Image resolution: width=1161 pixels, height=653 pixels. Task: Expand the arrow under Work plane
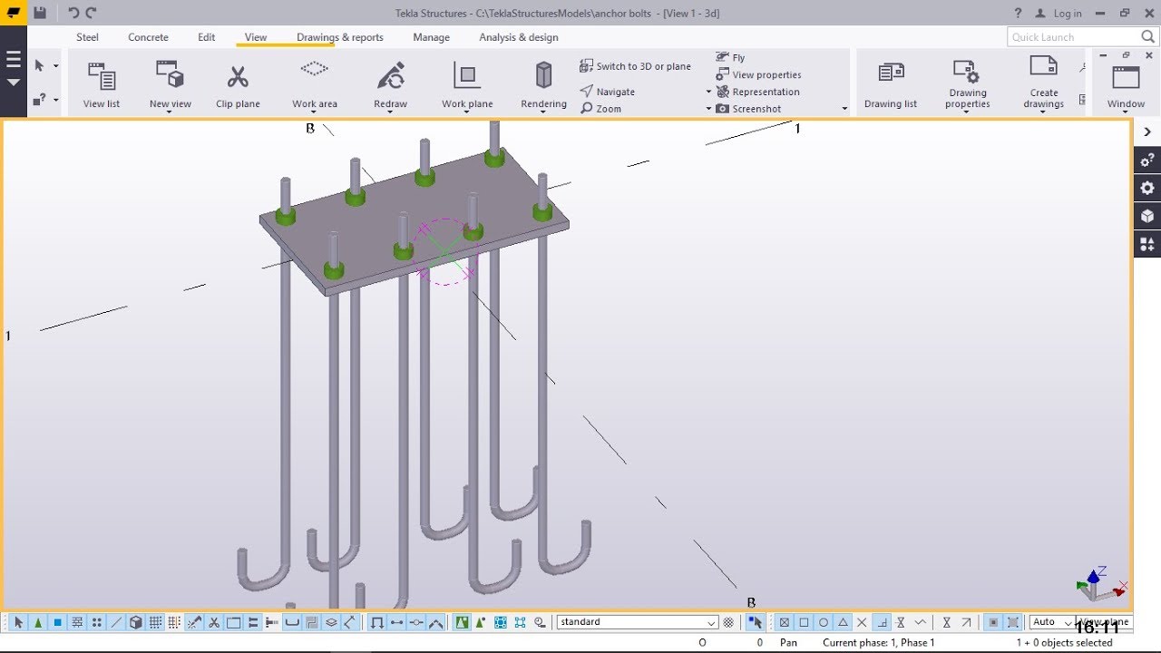pos(467,112)
